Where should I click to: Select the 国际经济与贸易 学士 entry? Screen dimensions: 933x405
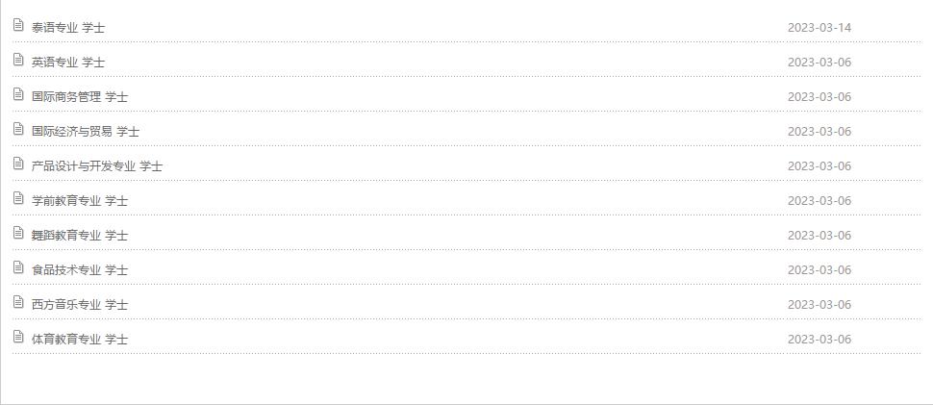coord(86,132)
